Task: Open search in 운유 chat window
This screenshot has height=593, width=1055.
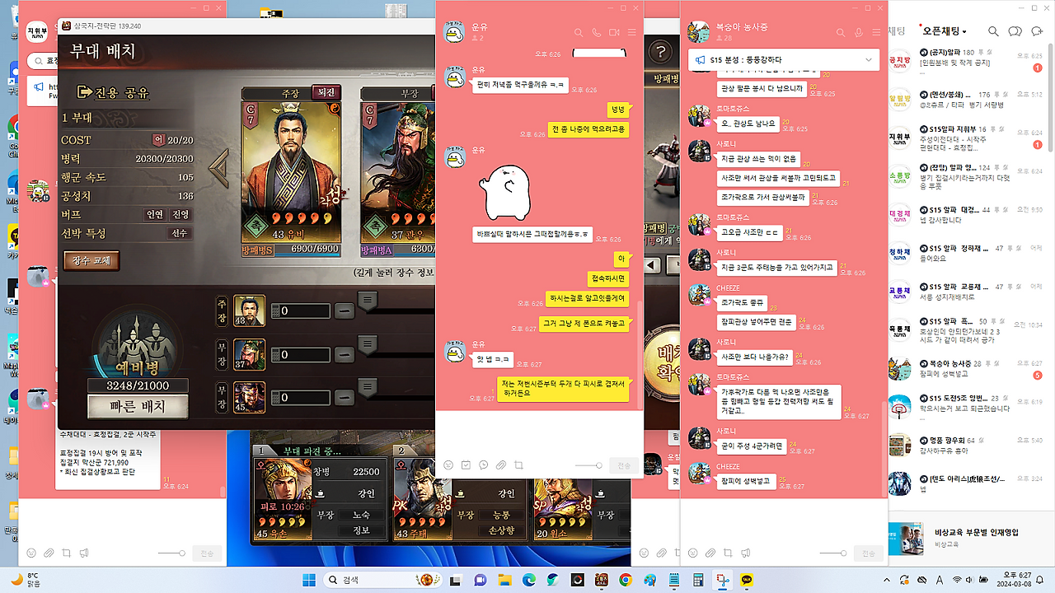Action: point(579,32)
